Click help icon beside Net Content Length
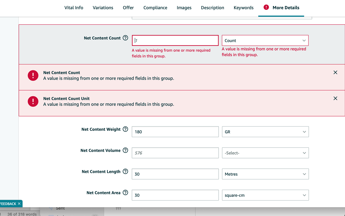The image size is (345, 216). point(125,172)
